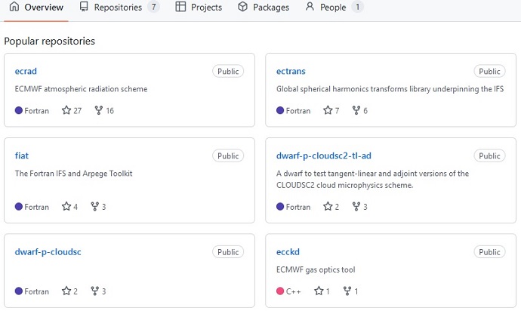Click the star icon on dwarf-p-cloudsc card
Viewport: 521px width, 311px height.
(x=66, y=291)
